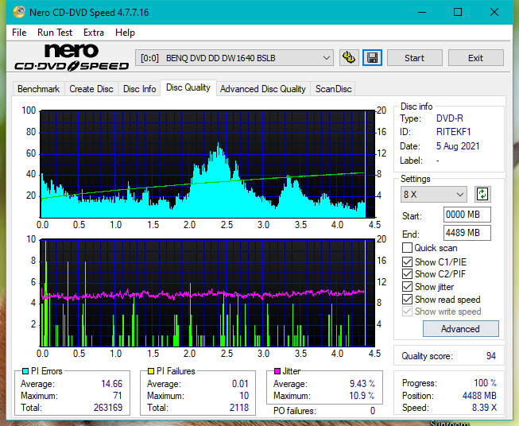Maximize the Nero window

coord(458,12)
